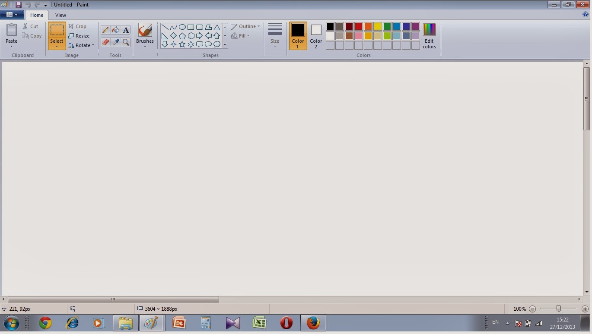Activate the Color 2 background box
This screenshot has height=334, width=592.
[316, 35]
